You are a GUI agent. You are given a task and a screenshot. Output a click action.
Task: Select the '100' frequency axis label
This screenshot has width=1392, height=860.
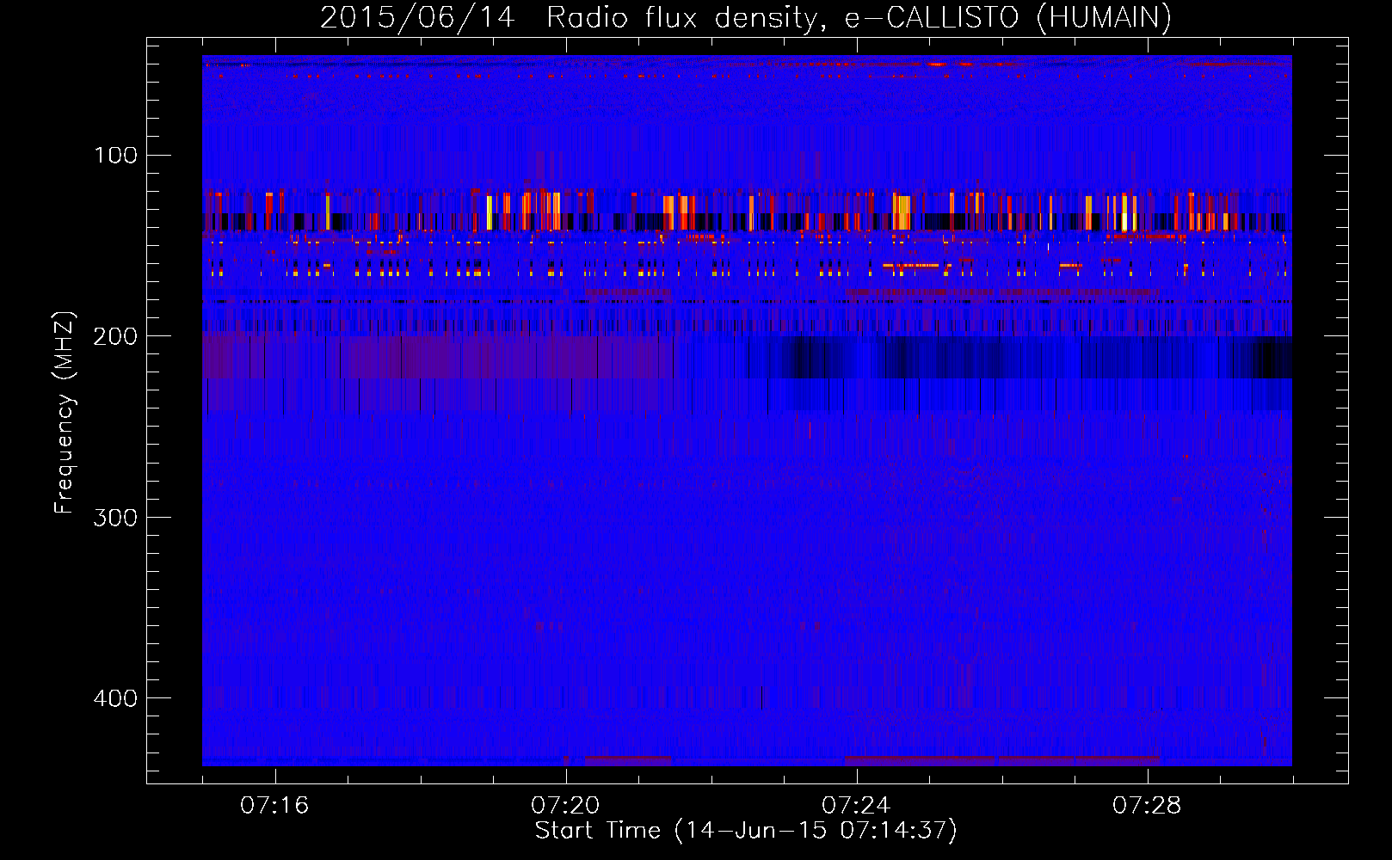pos(116,156)
